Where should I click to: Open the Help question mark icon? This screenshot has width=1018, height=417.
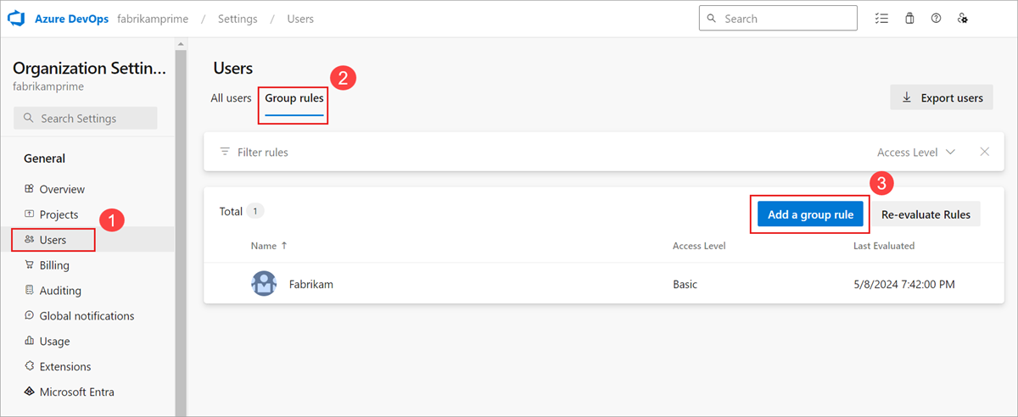(x=936, y=18)
